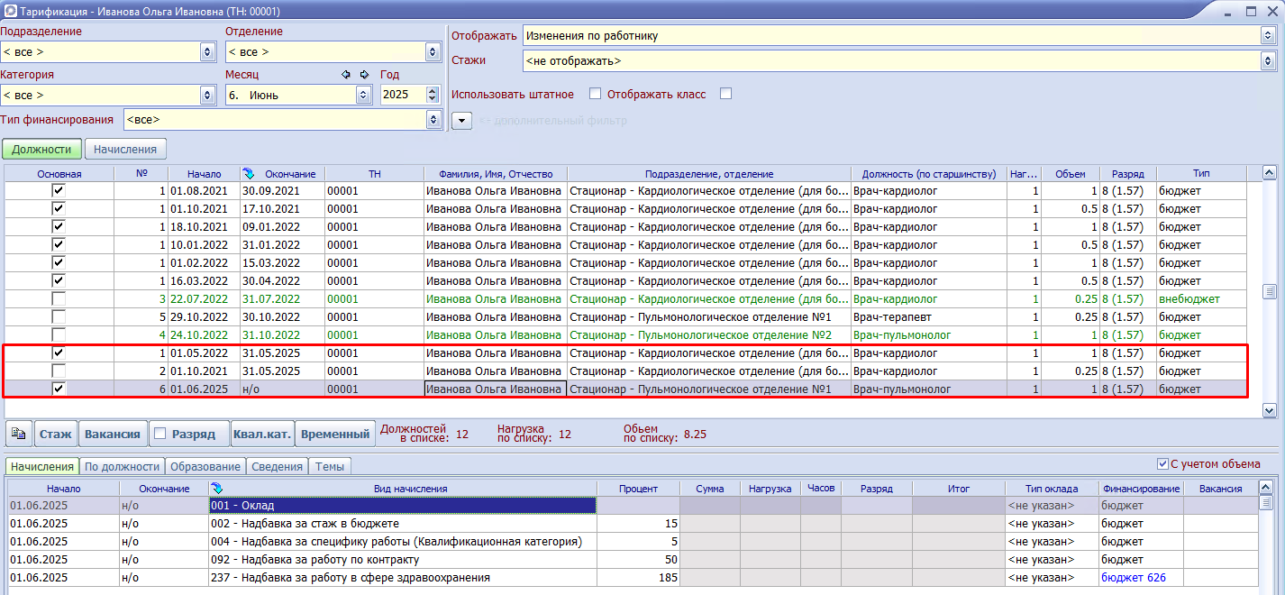Toggle the Отображать класс checkbox
This screenshot has height=595, width=1285.
tap(725, 94)
